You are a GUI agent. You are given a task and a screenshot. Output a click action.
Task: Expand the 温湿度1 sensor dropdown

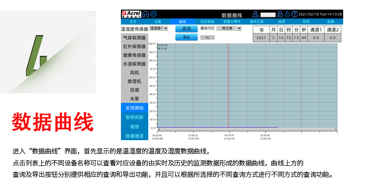(158, 28)
